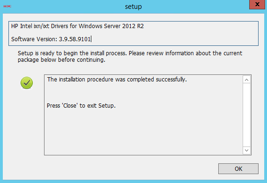Click the HP Intel ixn/ixt Drivers title line
This screenshot has width=267, height=183.
[x=77, y=26]
